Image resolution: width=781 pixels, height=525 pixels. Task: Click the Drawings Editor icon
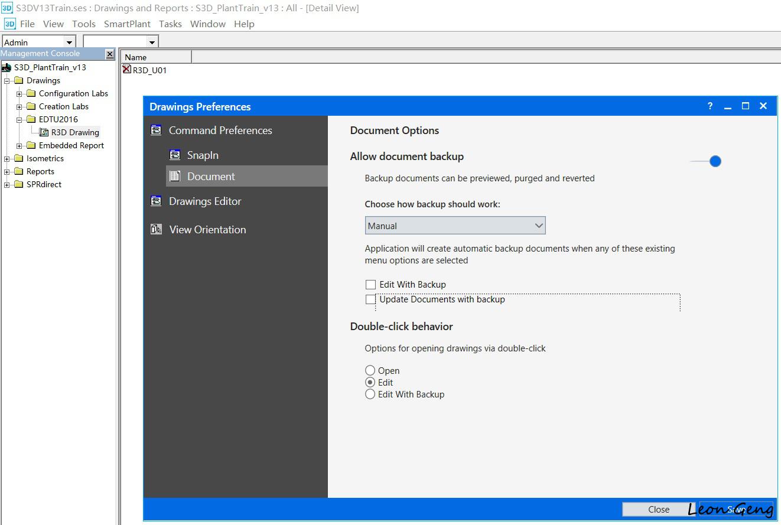point(156,201)
